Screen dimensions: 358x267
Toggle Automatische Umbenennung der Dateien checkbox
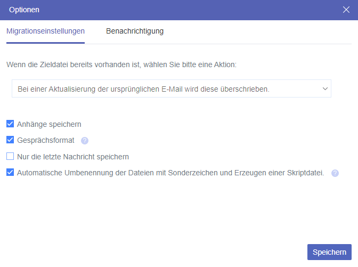tap(10, 173)
